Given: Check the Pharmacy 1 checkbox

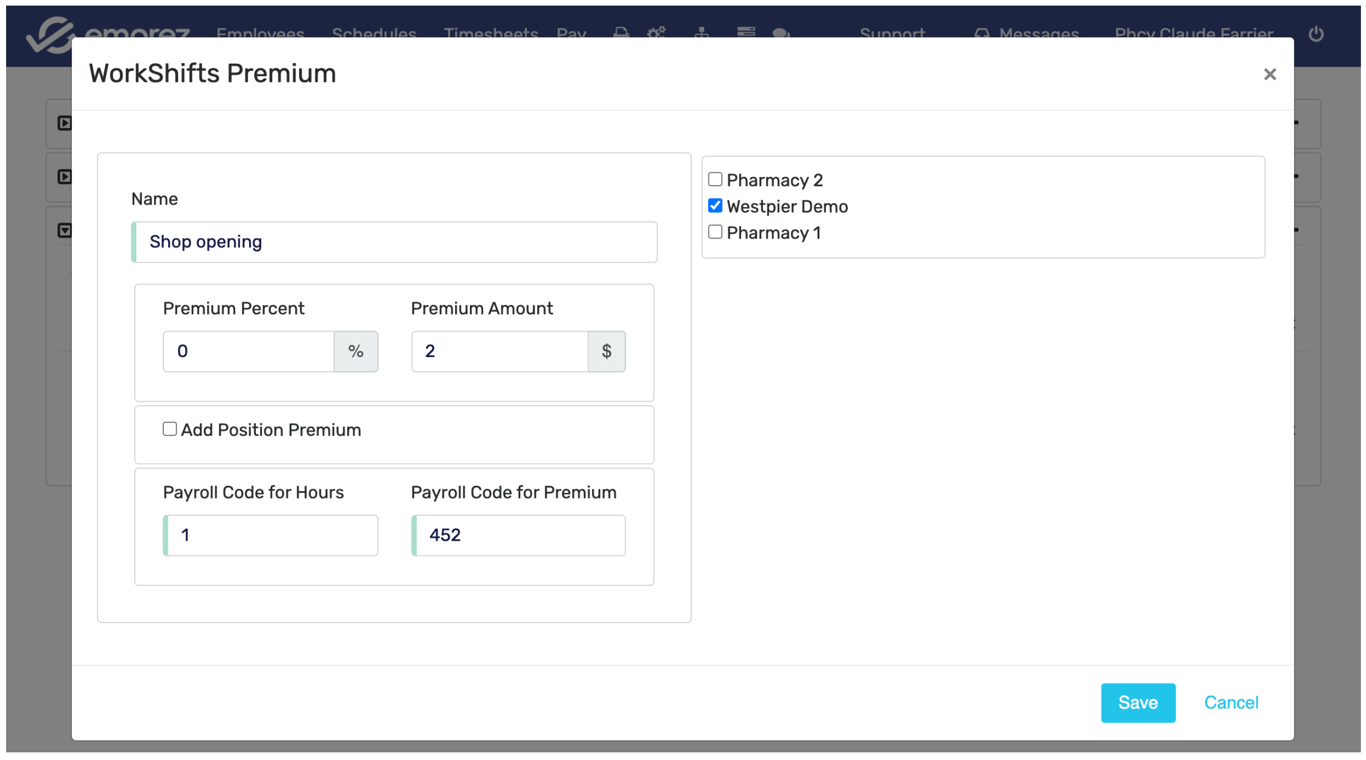Looking at the screenshot, I should coord(715,232).
